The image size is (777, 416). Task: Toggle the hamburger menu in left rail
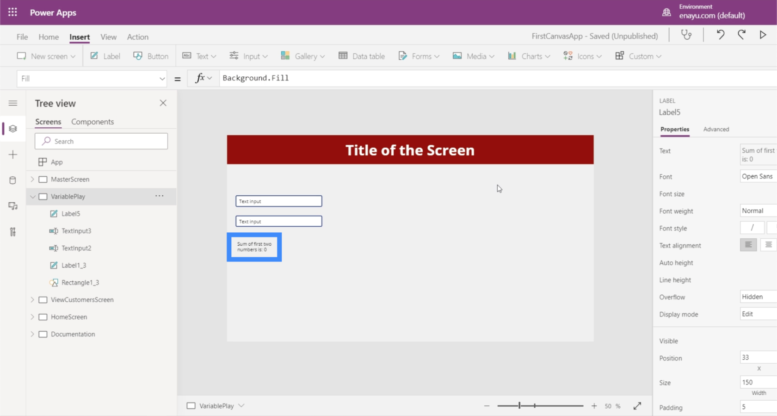[x=13, y=103]
